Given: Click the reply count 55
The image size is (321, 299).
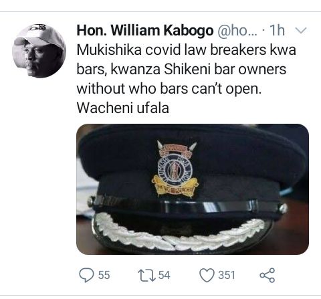Looking at the screenshot, I should [104, 275].
